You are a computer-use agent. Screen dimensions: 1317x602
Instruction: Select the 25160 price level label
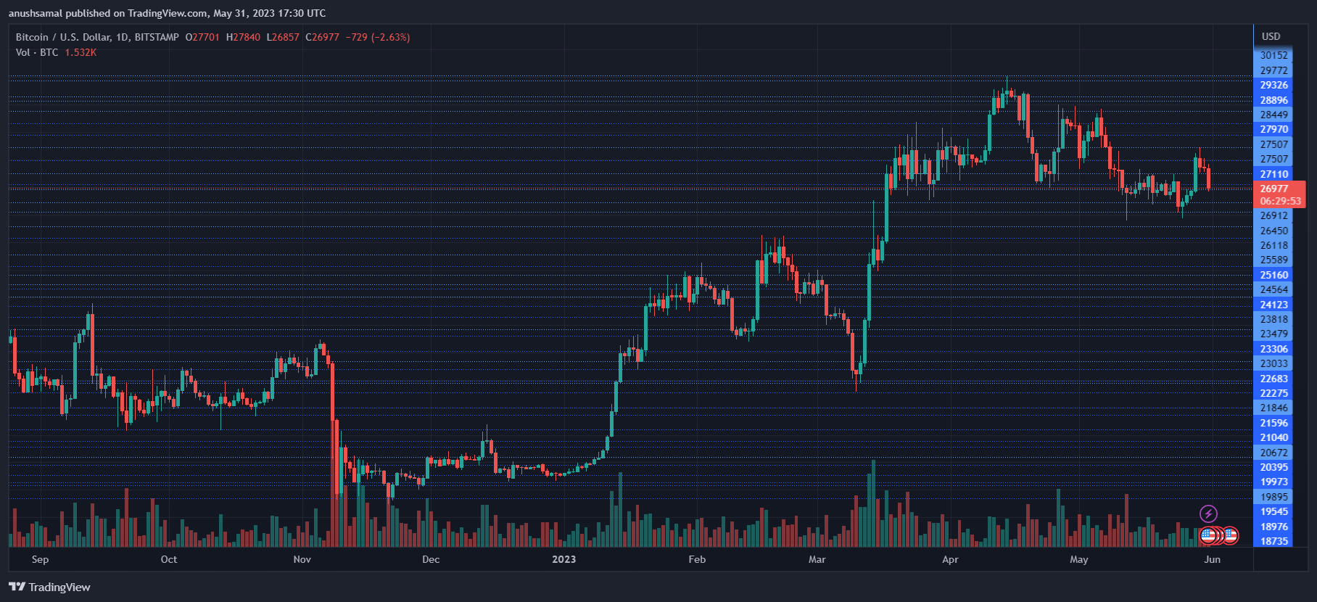click(x=1273, y=275)
